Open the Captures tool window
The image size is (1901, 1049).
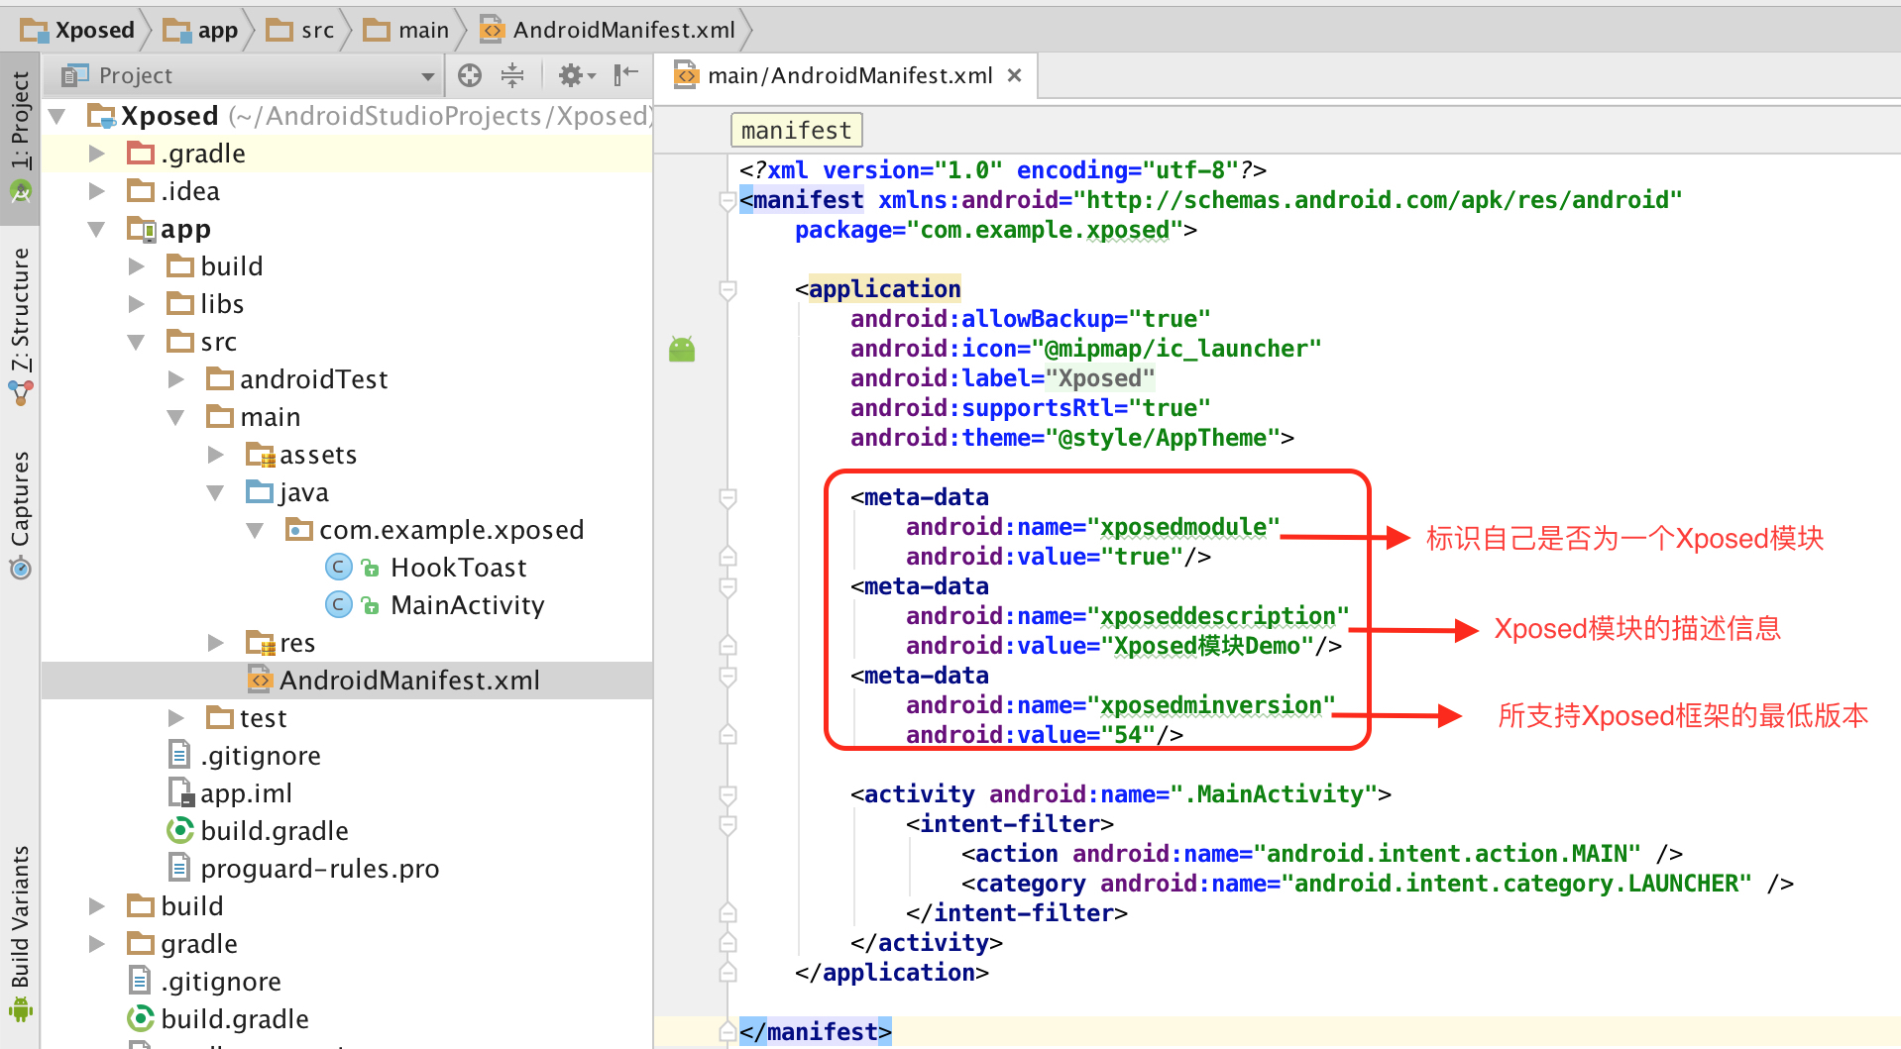[21, 515]
